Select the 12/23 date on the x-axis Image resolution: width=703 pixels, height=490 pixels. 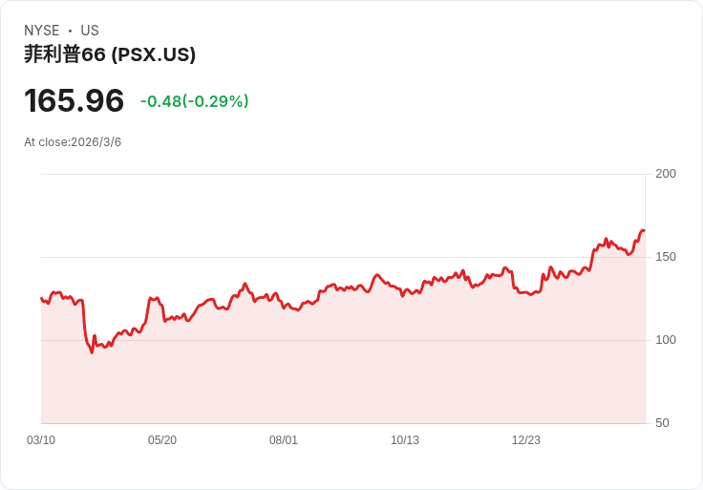(x=526, y=440)
